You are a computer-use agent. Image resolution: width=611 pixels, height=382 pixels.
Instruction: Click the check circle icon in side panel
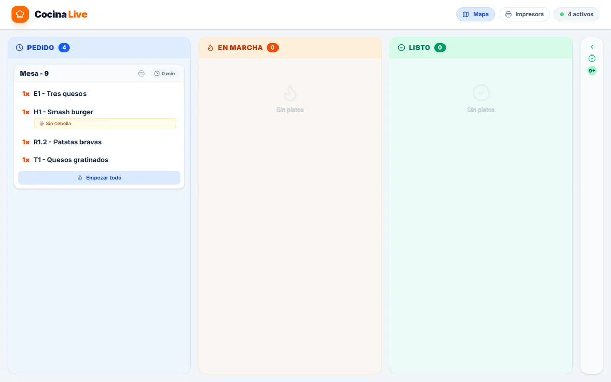pos(592,59)
